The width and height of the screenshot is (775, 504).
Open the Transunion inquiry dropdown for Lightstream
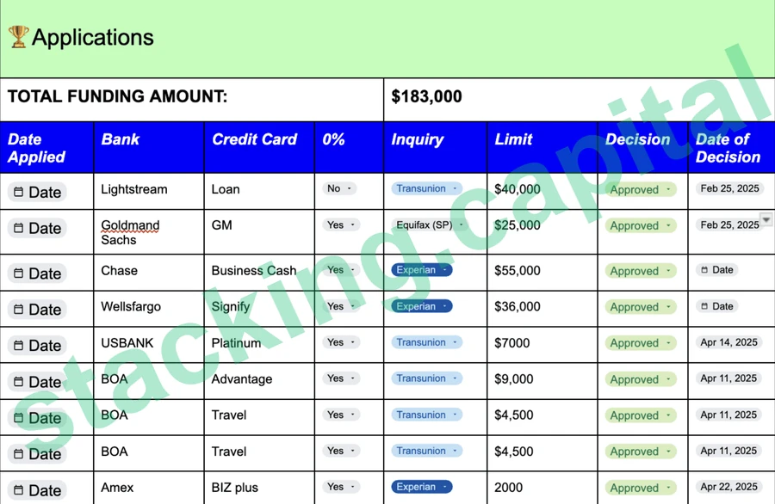click(427, 188)
